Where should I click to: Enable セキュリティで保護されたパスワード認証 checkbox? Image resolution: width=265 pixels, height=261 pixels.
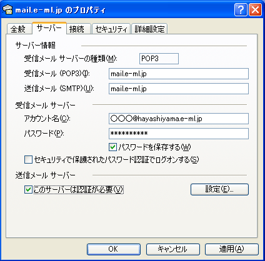point(28,160)
